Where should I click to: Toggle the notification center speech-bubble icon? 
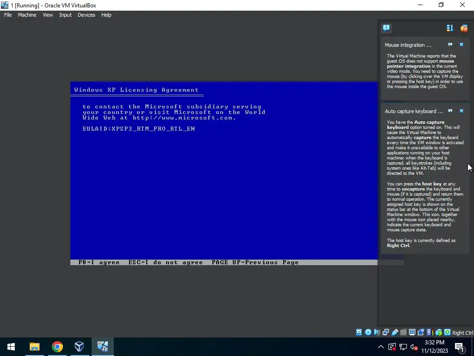[387, 28]
